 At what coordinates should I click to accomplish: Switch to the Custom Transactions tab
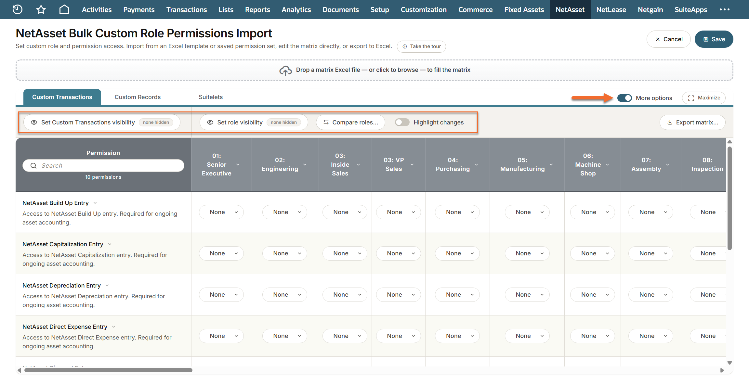[62, 97]
